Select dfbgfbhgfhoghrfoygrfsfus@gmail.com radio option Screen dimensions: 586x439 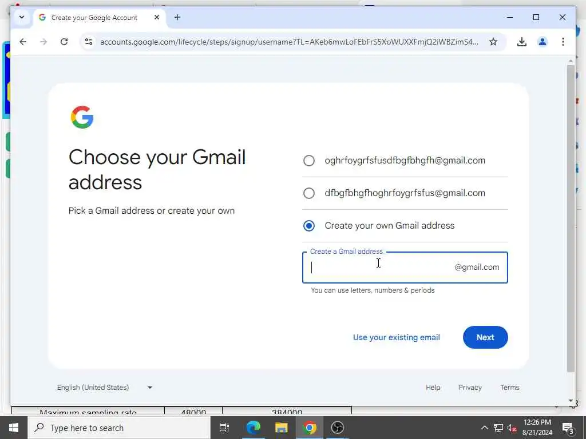[x=309, y=193]
